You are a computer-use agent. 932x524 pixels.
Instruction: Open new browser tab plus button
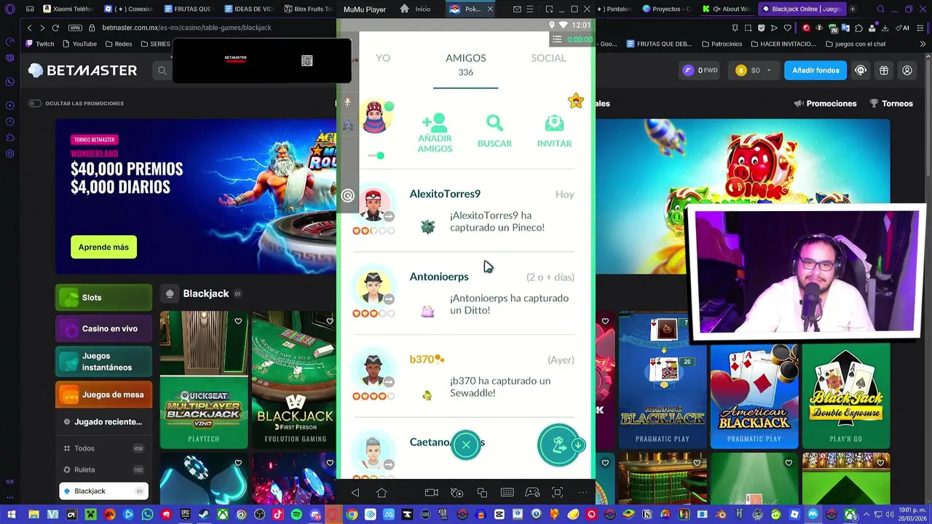coord(853,9)
